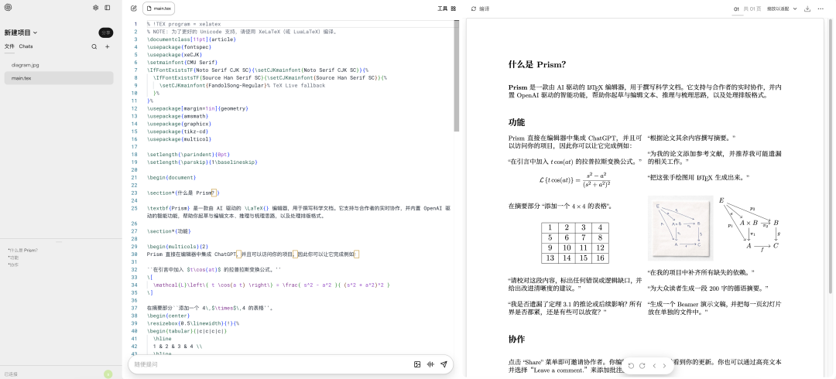Click the PDF preview vertical scrollbar

coord(830,157)
